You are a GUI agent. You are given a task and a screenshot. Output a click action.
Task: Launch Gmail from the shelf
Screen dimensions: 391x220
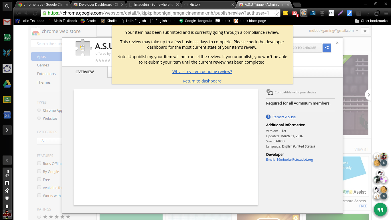point(7,22)
